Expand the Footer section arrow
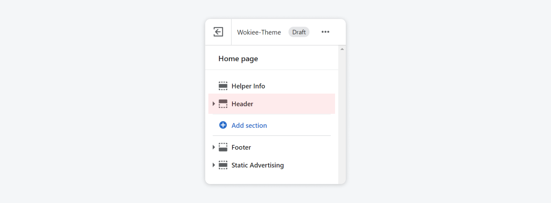 [x=214, y=147]
